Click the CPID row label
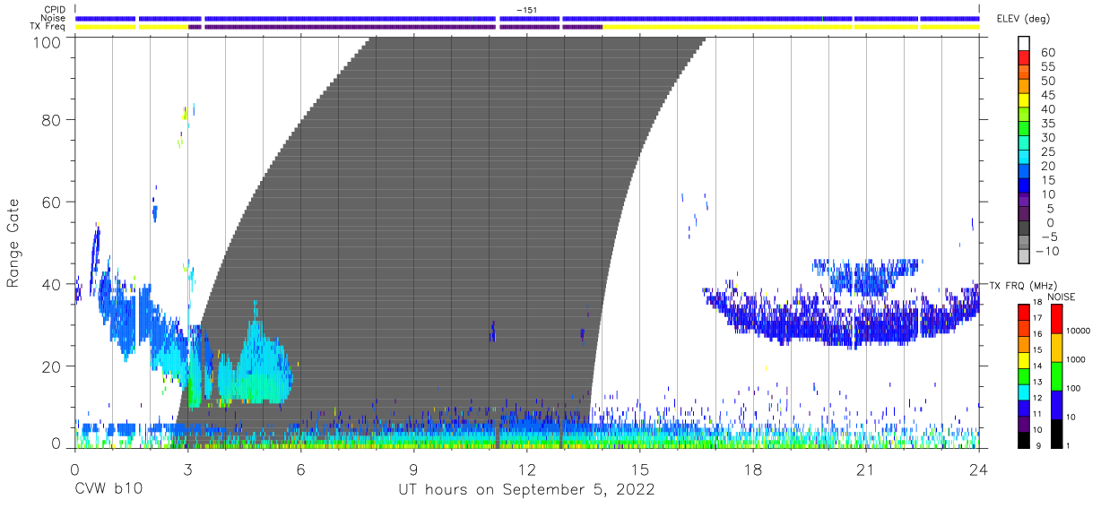Viewport: 1101px width, 508px height. [x=54, y=10]
